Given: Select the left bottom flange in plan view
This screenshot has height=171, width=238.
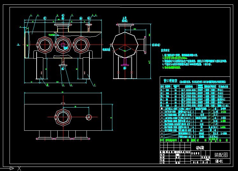Looking at the screenshot, I should pyautogui.click(x=45, y=139).
